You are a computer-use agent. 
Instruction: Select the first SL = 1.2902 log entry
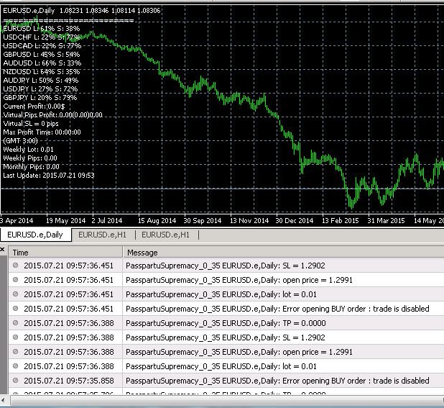226,266
